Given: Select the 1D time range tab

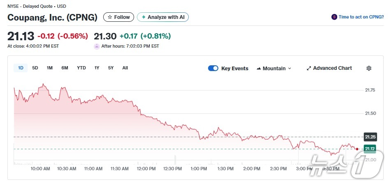Looking at the screenshot, I should (x=21, y=68).
